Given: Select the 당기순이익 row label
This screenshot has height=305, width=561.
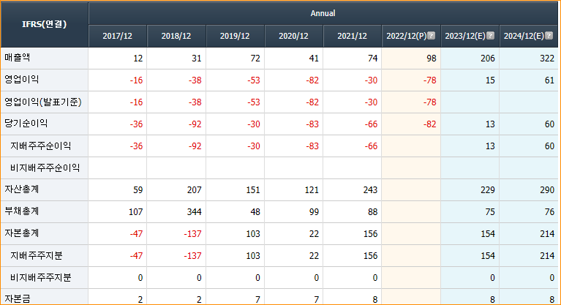Looking at the screenshot, I should 26,124.
